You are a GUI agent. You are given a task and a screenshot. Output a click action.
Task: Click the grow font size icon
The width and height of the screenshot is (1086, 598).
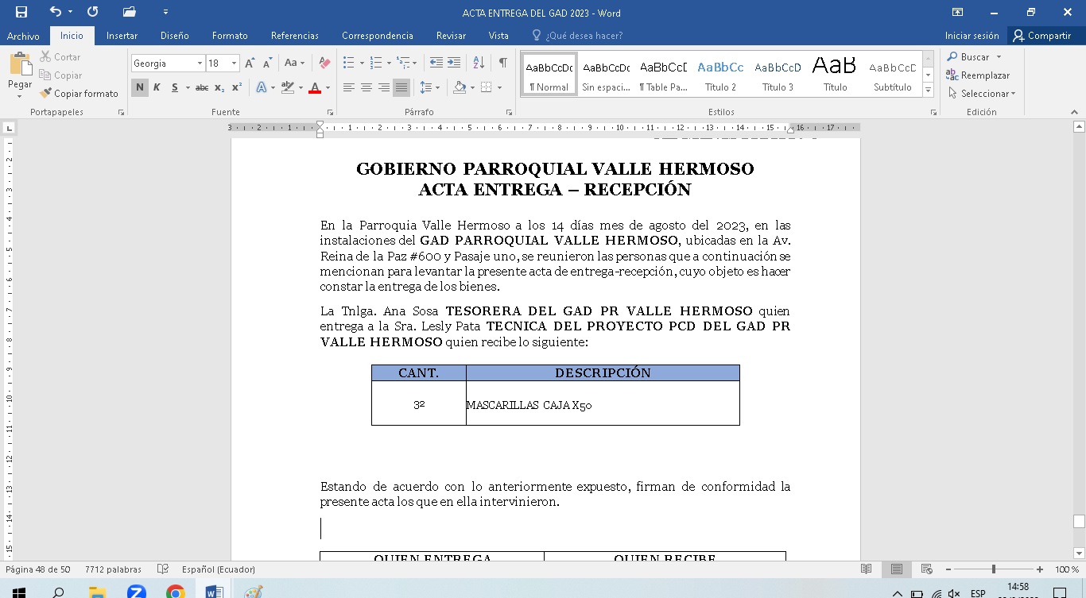tap(250, 63)
